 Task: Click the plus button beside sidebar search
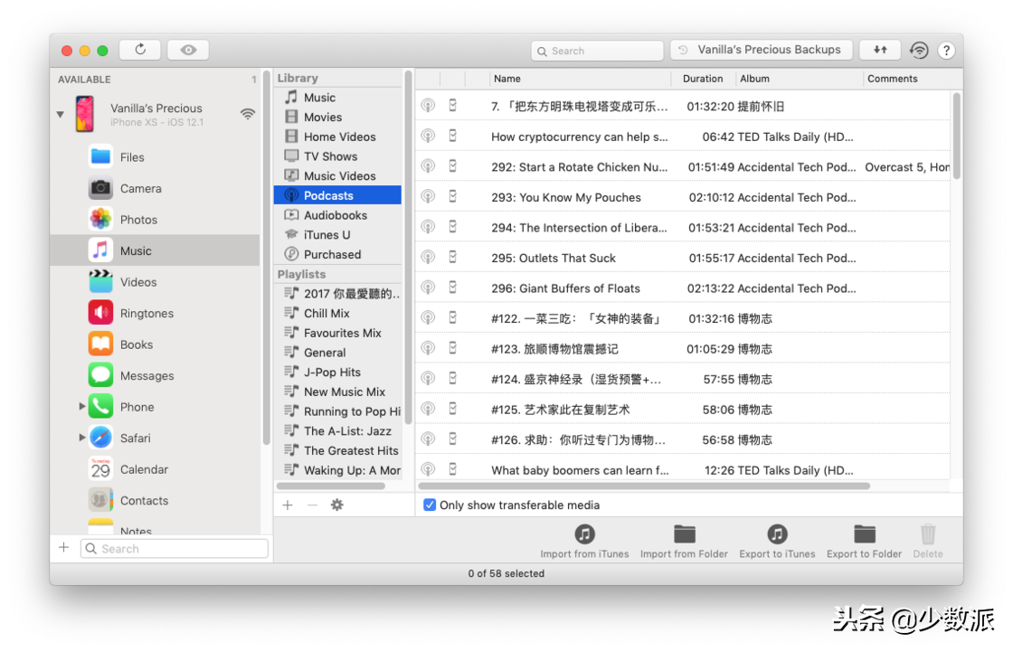(64, 548)
